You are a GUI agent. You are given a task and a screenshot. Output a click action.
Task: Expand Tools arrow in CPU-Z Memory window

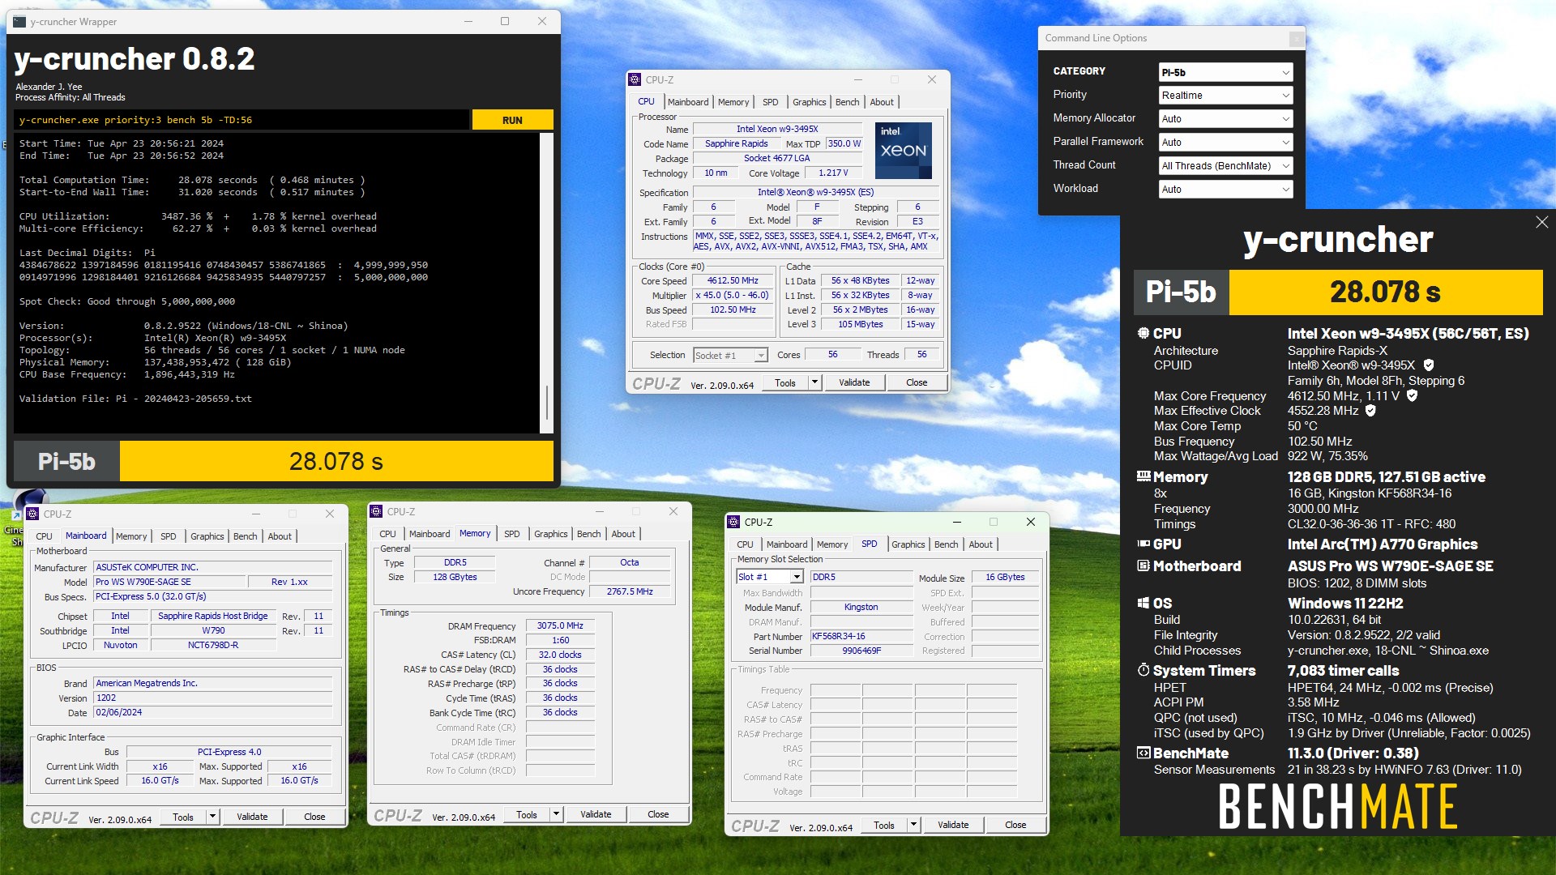[556, 814]
